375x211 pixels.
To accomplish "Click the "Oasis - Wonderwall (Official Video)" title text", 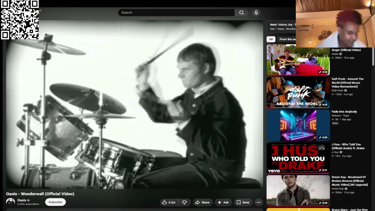I will tap(40, 194).
